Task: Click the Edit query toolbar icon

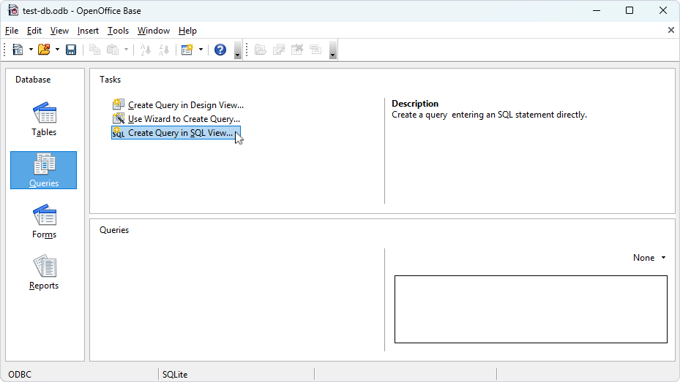Action: point(279,50)
